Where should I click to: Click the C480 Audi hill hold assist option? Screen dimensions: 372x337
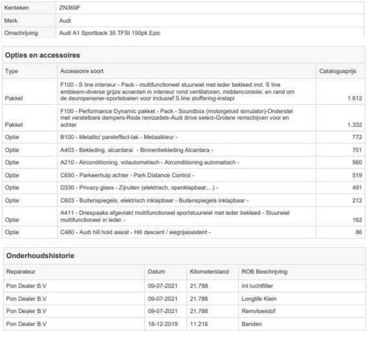(135, 232)
